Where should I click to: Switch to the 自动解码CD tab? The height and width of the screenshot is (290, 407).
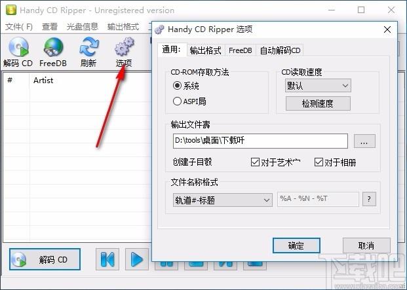pyautogui.click(x=280, y=50)
